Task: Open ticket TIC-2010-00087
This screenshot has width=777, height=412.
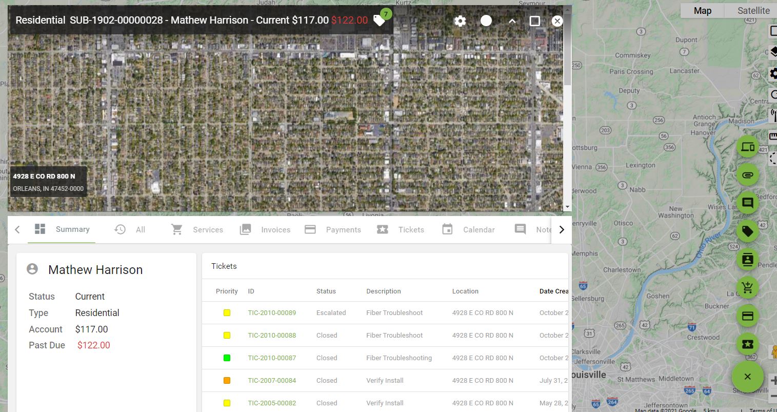Action: point(272,358)
